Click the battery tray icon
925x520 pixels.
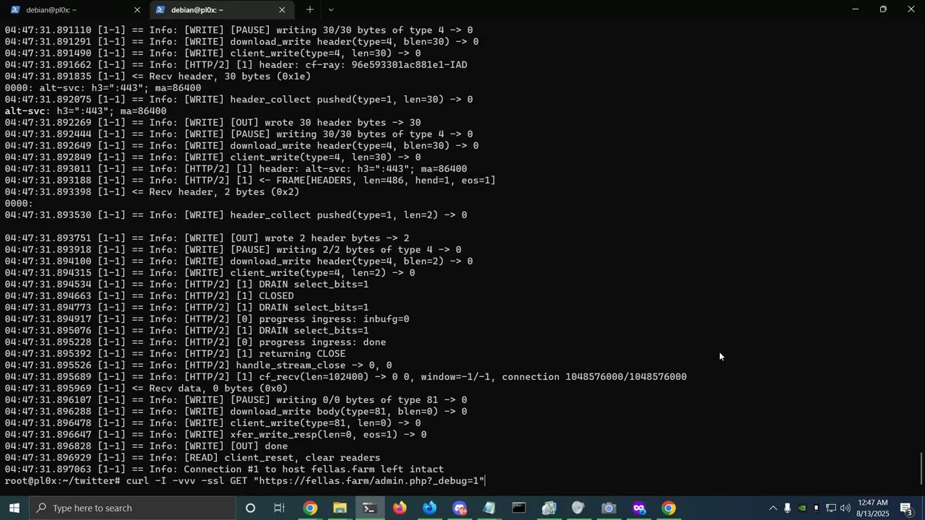coord(817,508)
